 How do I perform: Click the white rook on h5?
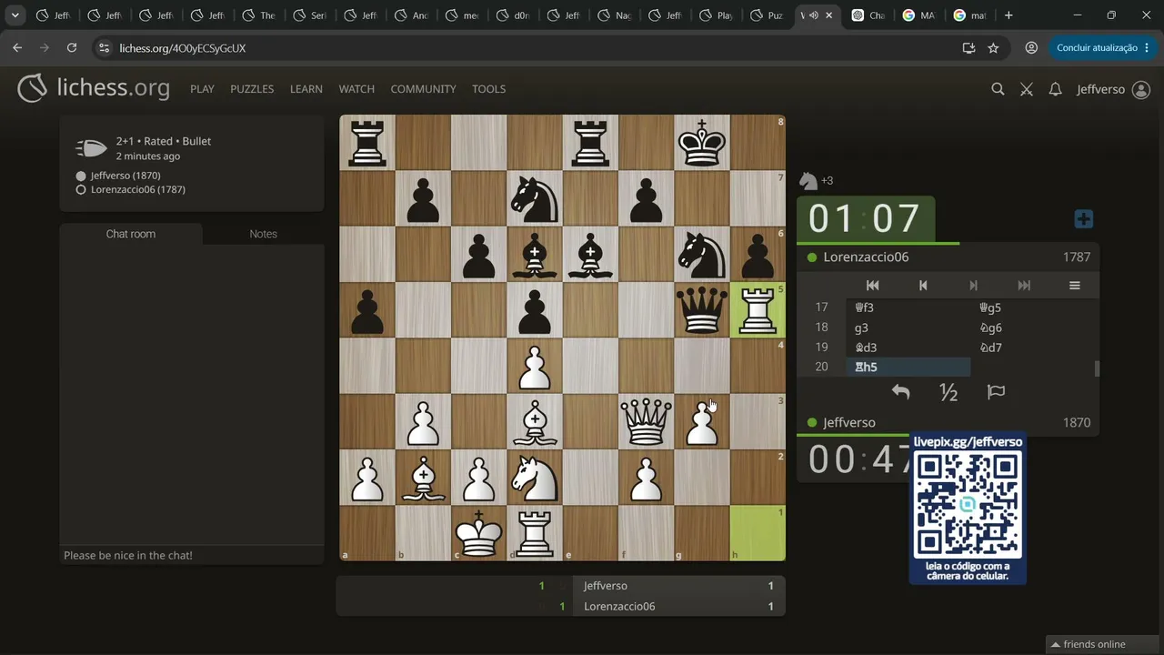point(758,310)
